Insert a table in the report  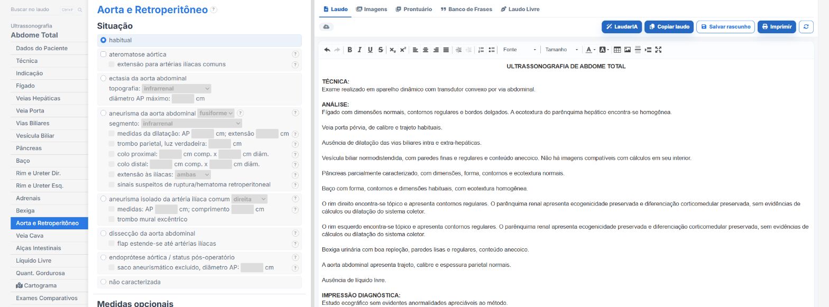click(x=618, y=50)
